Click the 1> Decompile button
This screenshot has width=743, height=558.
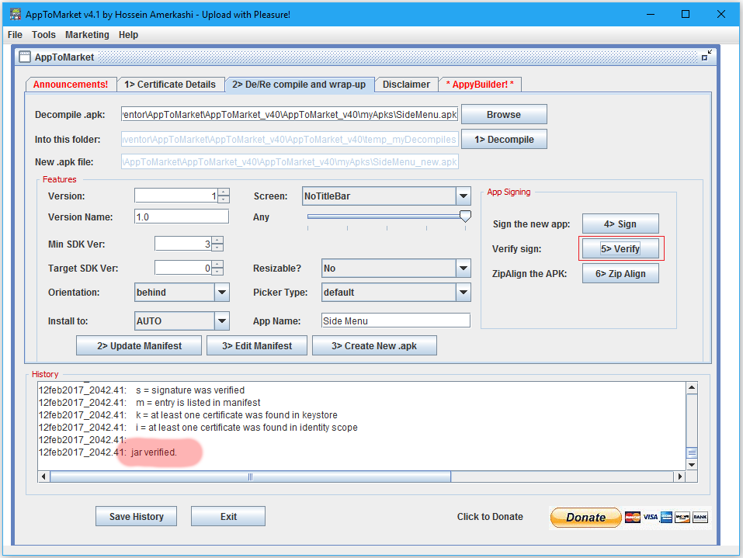coord(504,139)
